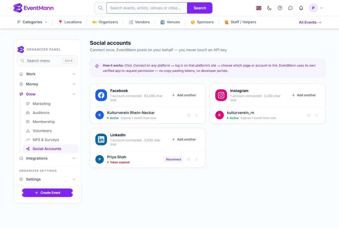Open Staff / Helpers page
The height and width of the screenshot is (228, 339).
(240, 22)
